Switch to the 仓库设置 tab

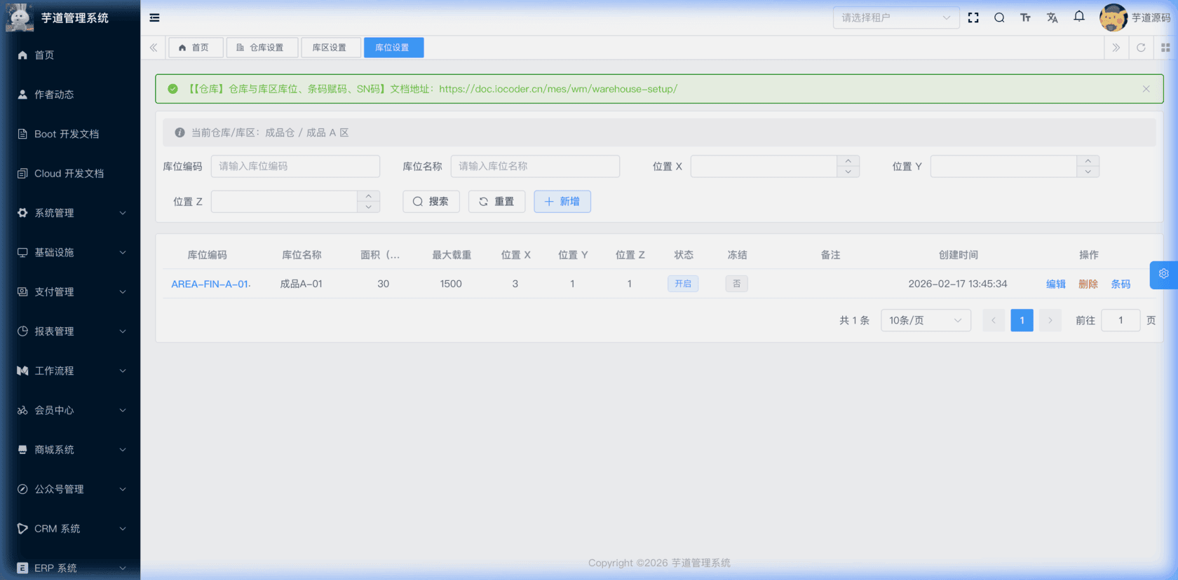(x=261, y=48)
